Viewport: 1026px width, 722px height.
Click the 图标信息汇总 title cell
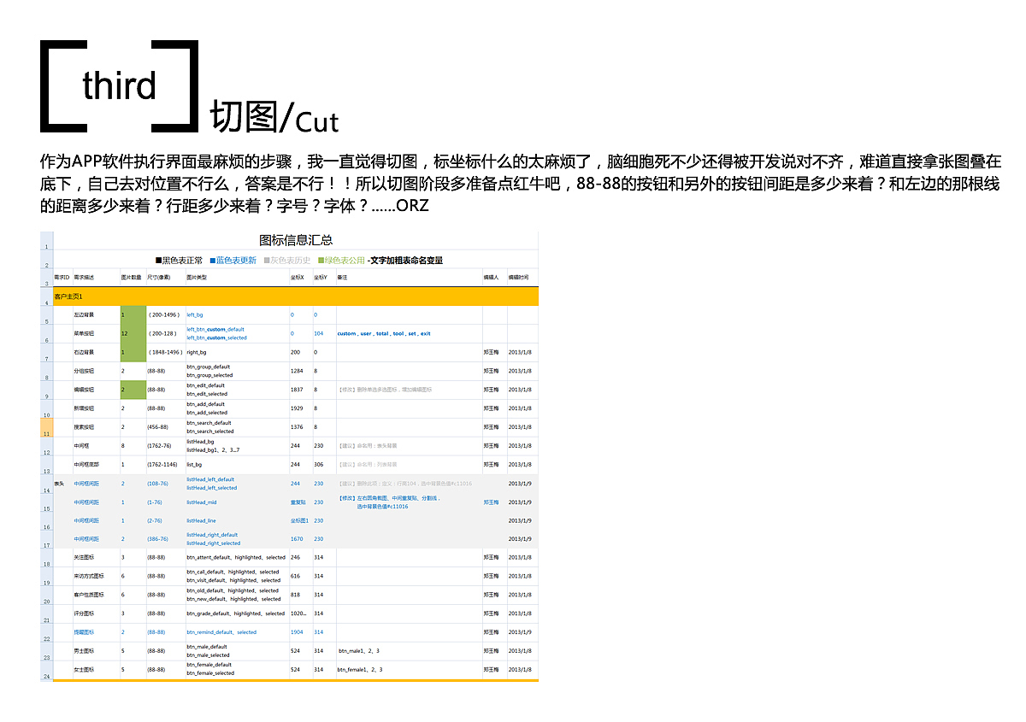click(x=296, y=240)
